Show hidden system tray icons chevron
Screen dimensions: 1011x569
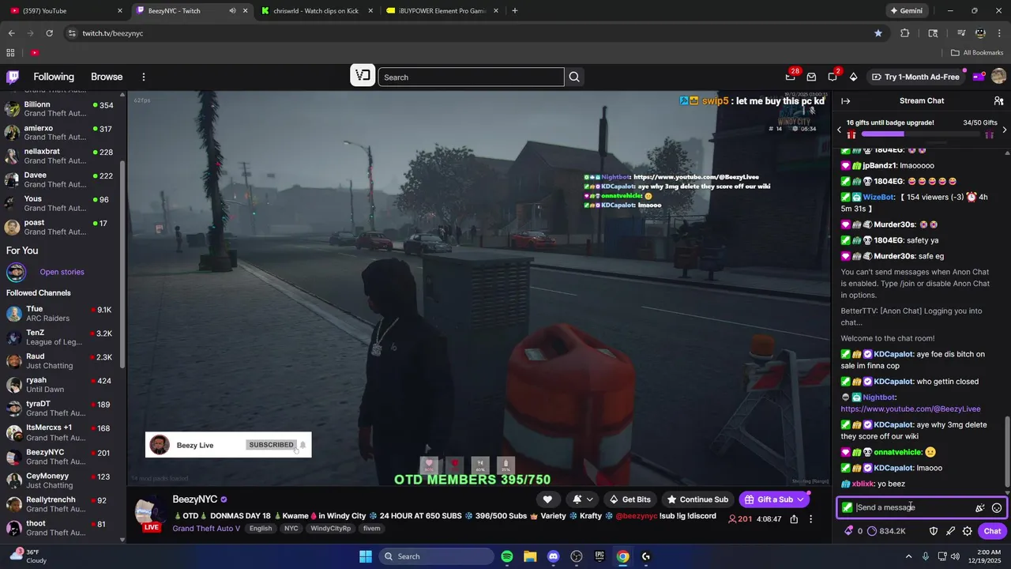[x=908, y=556]
